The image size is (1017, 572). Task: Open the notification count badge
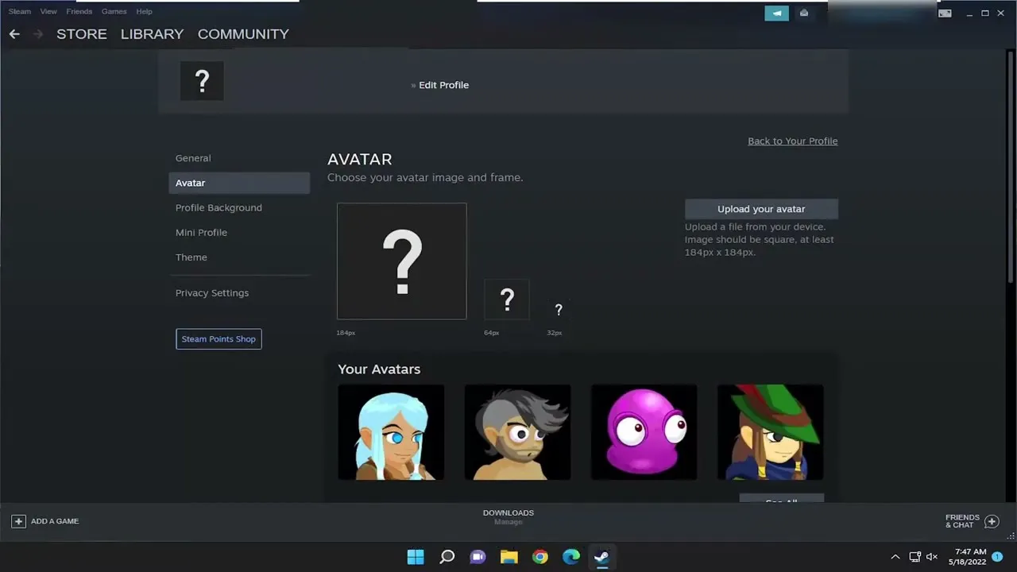pos(997,557)
